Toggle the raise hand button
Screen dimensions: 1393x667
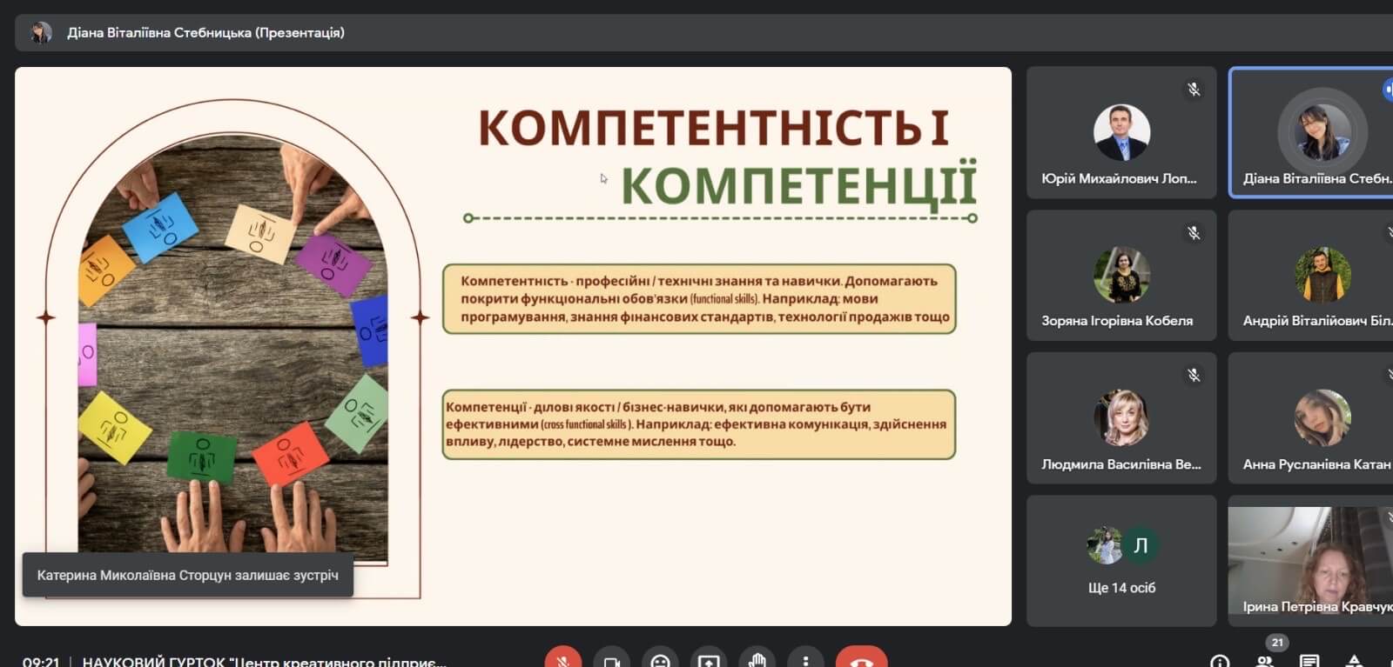click(x=757, y=659)
